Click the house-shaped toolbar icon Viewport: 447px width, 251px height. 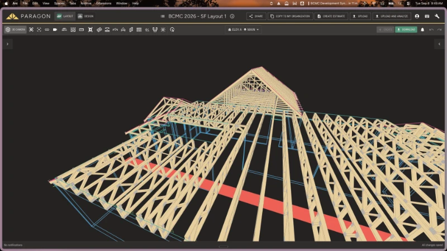click(123, 30)
